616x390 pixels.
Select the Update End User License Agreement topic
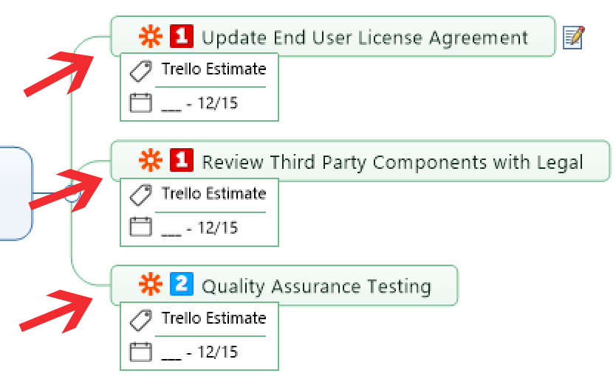[x=333, y=36]
